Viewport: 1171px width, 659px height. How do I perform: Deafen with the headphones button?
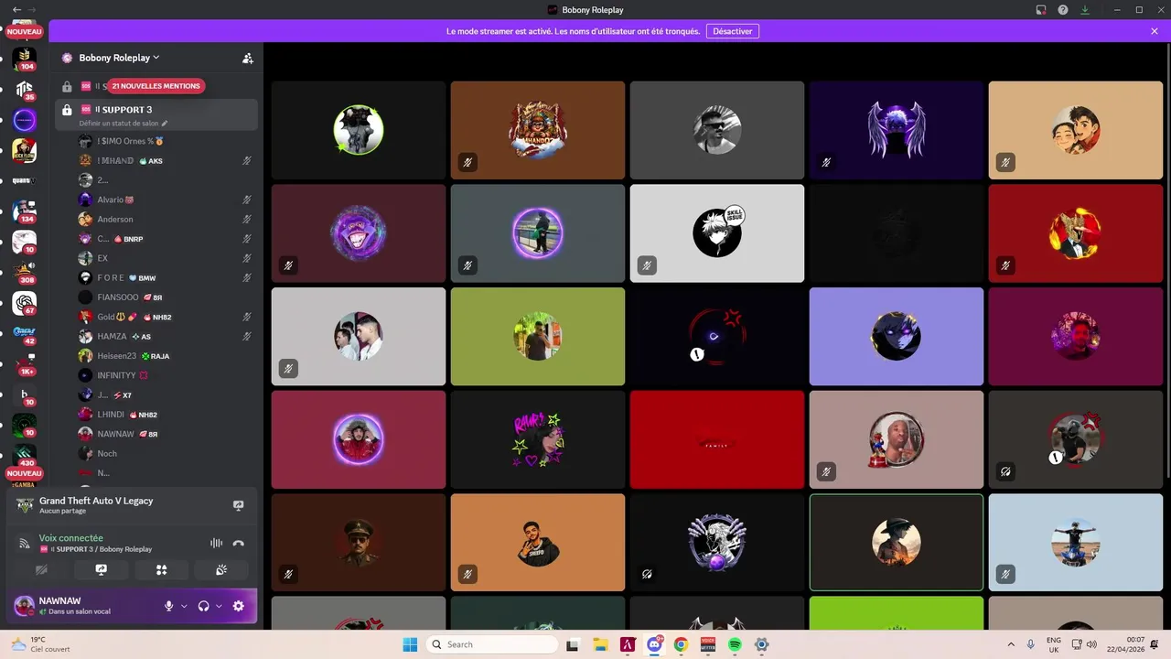click(203, 606)
